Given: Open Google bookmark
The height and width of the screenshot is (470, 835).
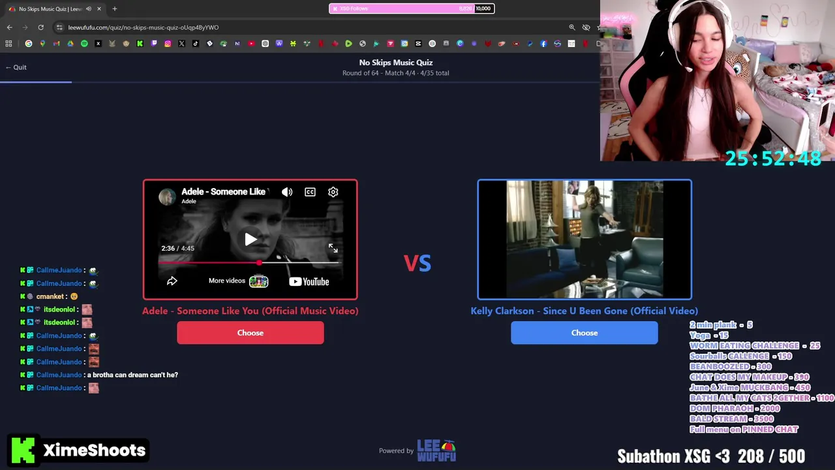Looking at the screenshot, I should (29, 44).
